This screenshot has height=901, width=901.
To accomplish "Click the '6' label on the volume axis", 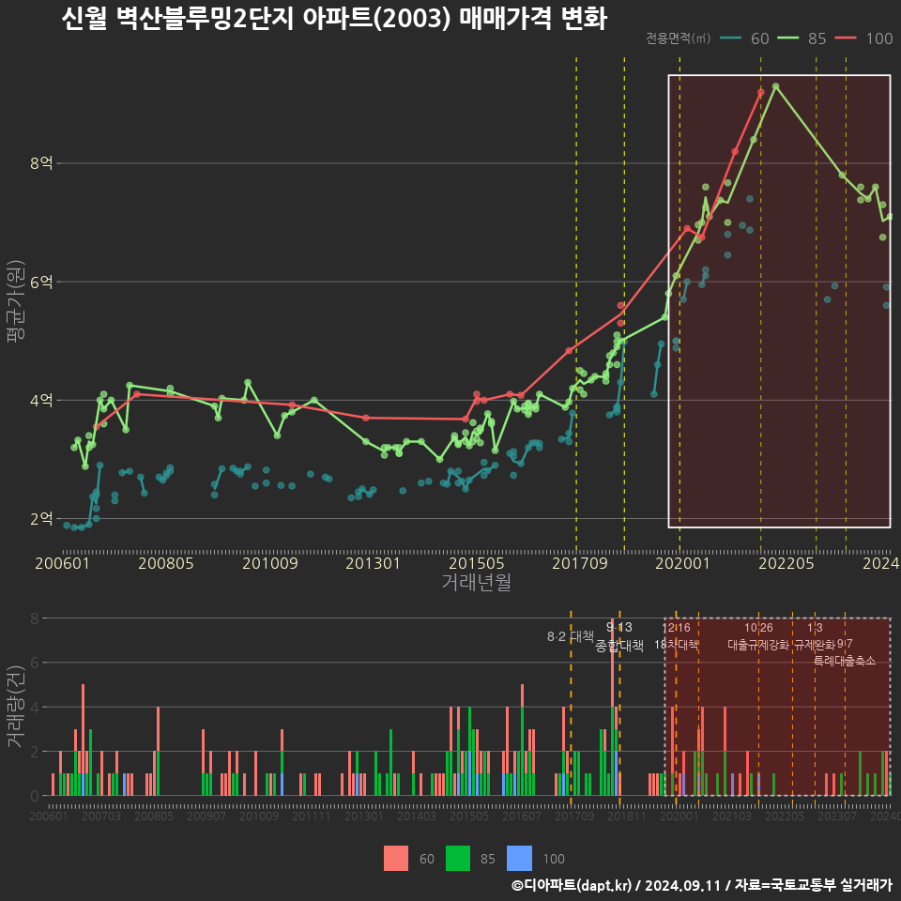I will [35, 663].
